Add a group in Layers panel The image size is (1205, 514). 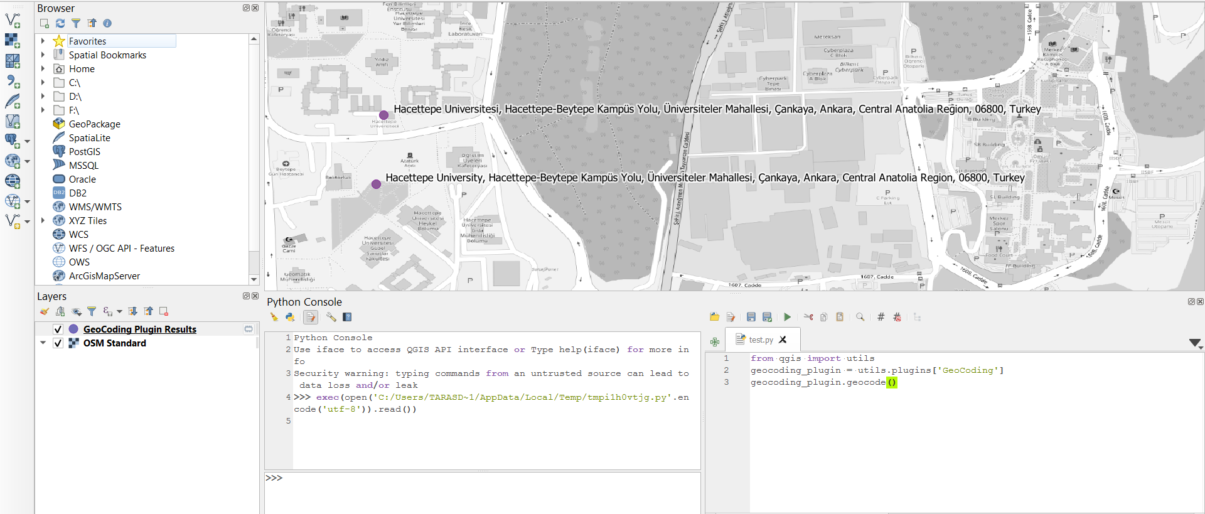(x=60, y=311)
